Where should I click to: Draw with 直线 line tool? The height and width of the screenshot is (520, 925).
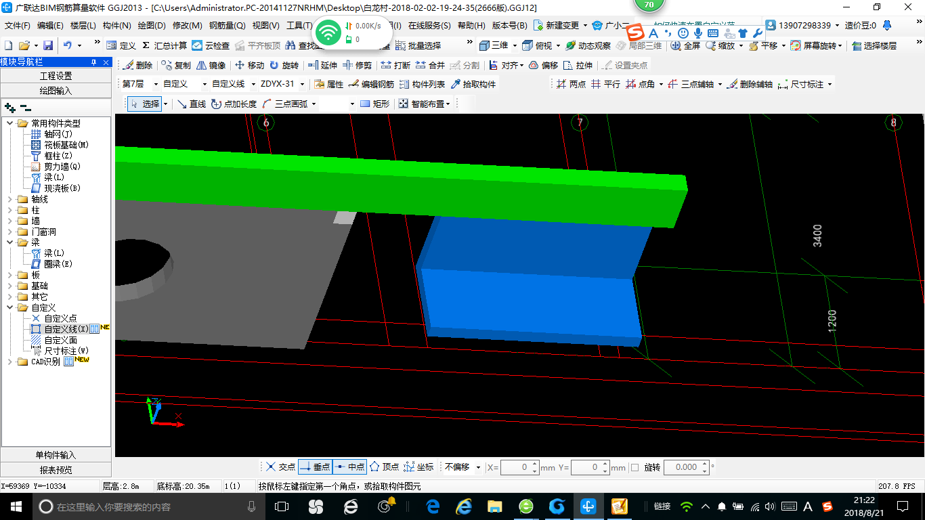click(x=192, y=104)
